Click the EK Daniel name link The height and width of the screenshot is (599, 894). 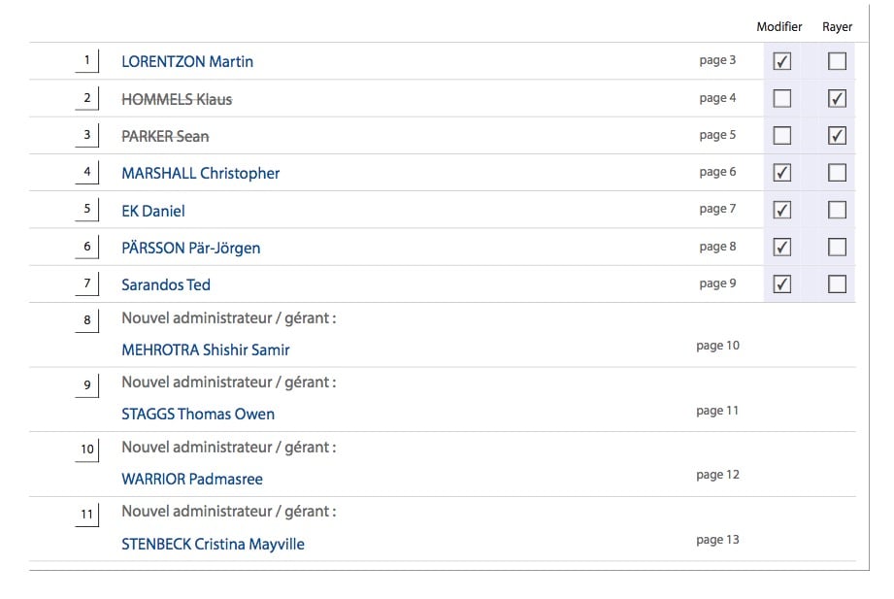(x=152, y=211)
